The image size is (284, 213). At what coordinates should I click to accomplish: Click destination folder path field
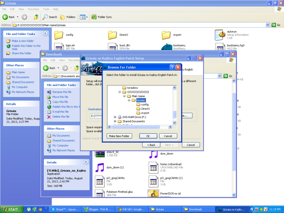96,116
